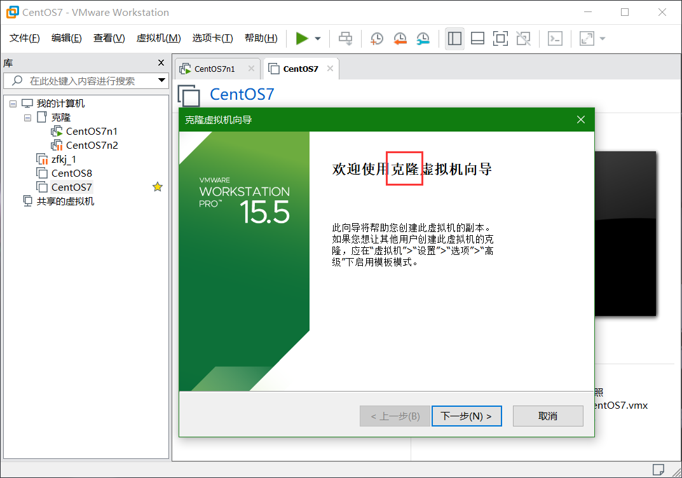Viewport: 682px width, 478px height.
Task: Close the CentOS7n1 tab
Action: (x=252, y=68)
